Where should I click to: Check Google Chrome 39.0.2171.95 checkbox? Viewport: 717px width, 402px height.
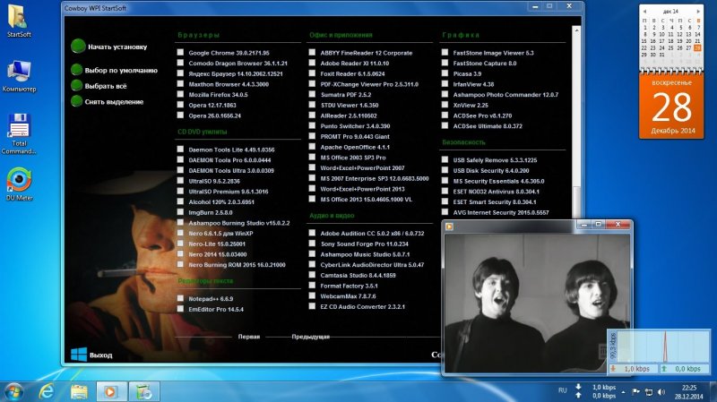pyautogui.click(x=180, y=52)
